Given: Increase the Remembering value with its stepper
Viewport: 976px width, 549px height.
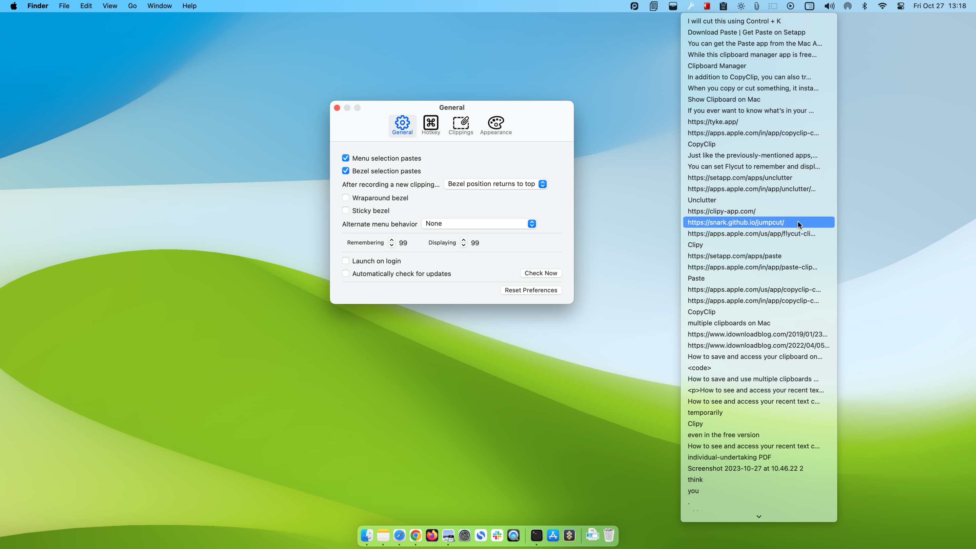Looking at the screenshot, I should (x=391, y=240).
